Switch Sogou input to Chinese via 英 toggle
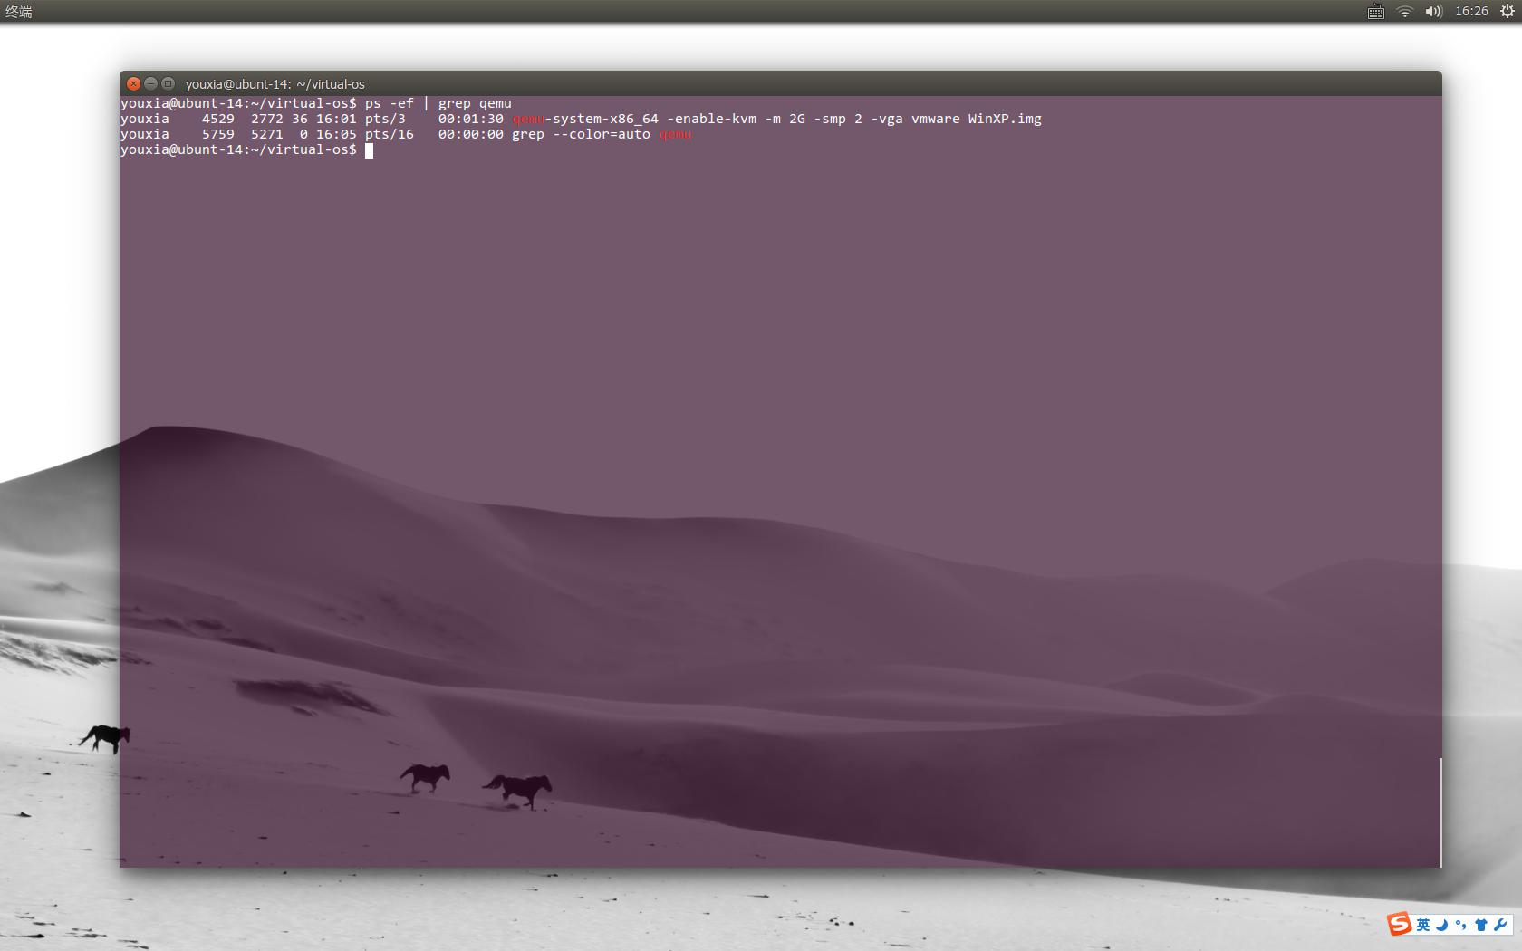 click(1423, 925)
